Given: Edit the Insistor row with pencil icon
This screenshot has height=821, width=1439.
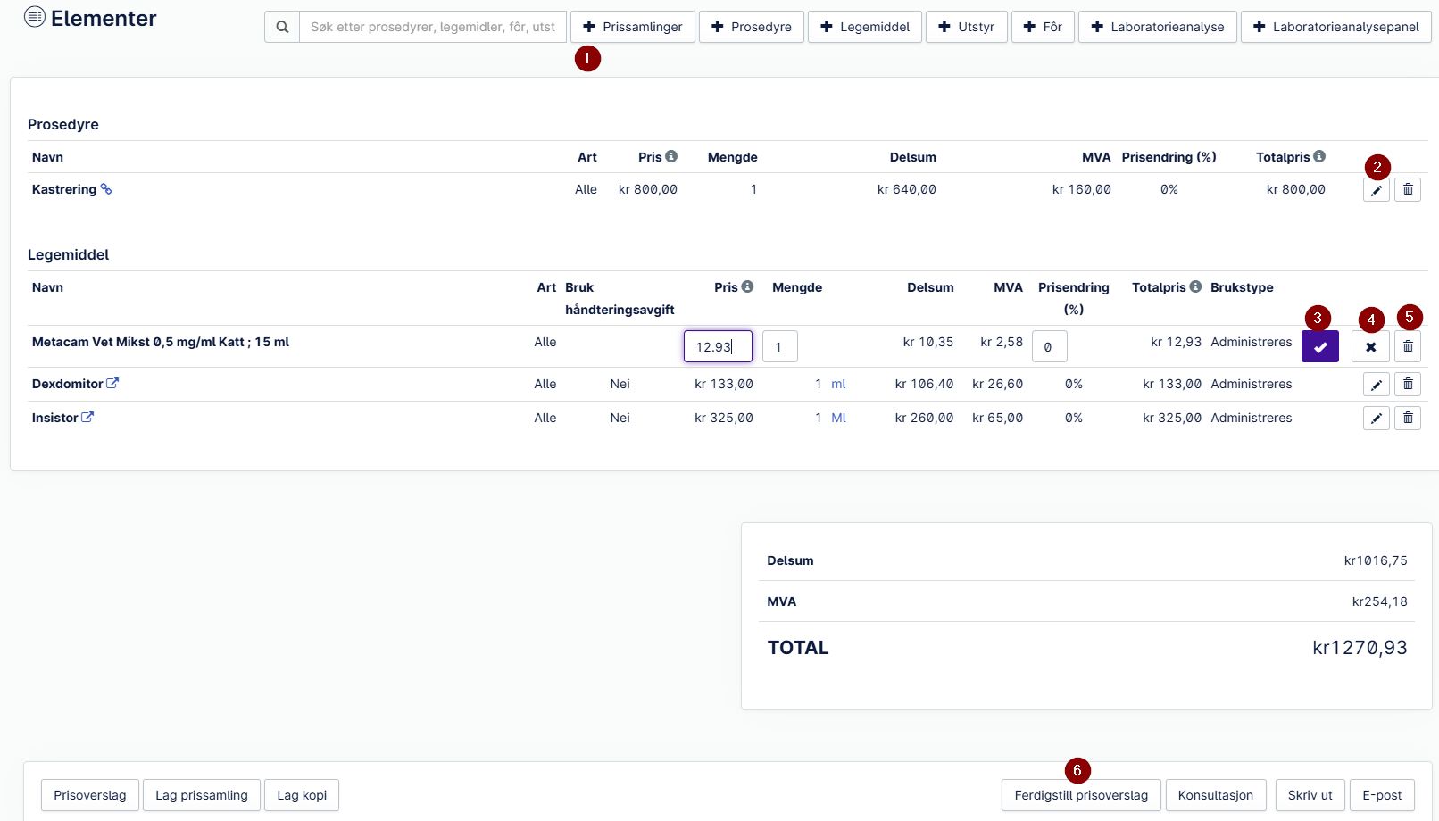Looking at the screenshot, I should coord(1377,418).
